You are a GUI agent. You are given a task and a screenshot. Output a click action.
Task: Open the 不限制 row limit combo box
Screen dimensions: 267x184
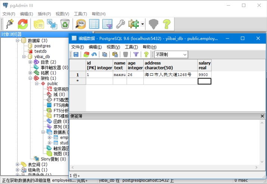click(x=171, y=54)
